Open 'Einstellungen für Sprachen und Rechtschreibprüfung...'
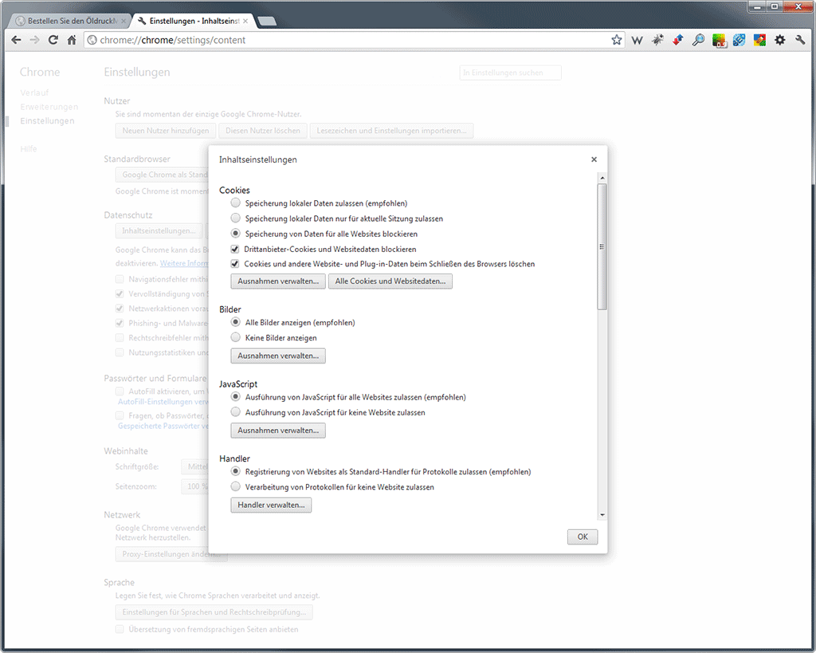This screenshot has height=653, width=816. (214, 612)
